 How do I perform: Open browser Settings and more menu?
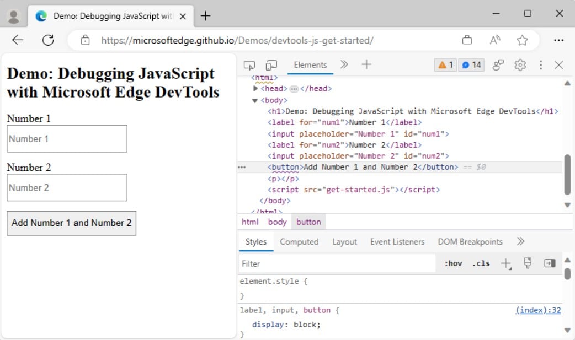pos(558,40)
